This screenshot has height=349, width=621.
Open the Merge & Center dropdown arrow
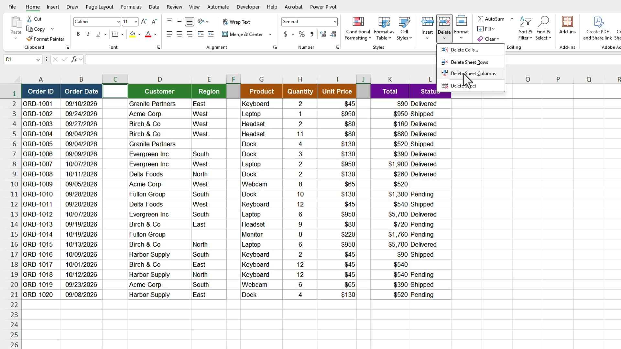tap(270, 34)
